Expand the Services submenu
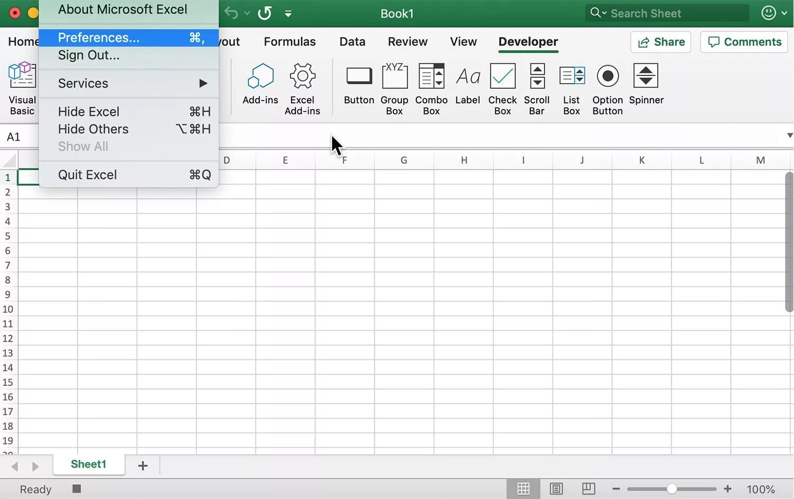This screenshot has height=499, width=794. click(x=129, y=83)
